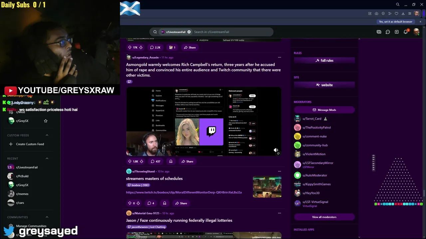The height and width of the screenshot is (239, 426).
Task: Click the browser send arrow icon
Action: 390,14
